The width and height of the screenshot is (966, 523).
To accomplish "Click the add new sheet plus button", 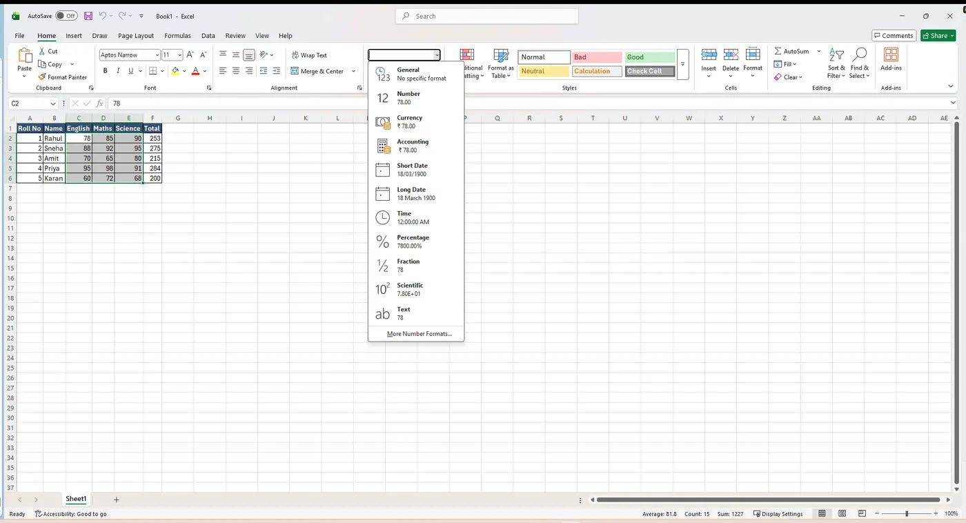I will 117,500.
